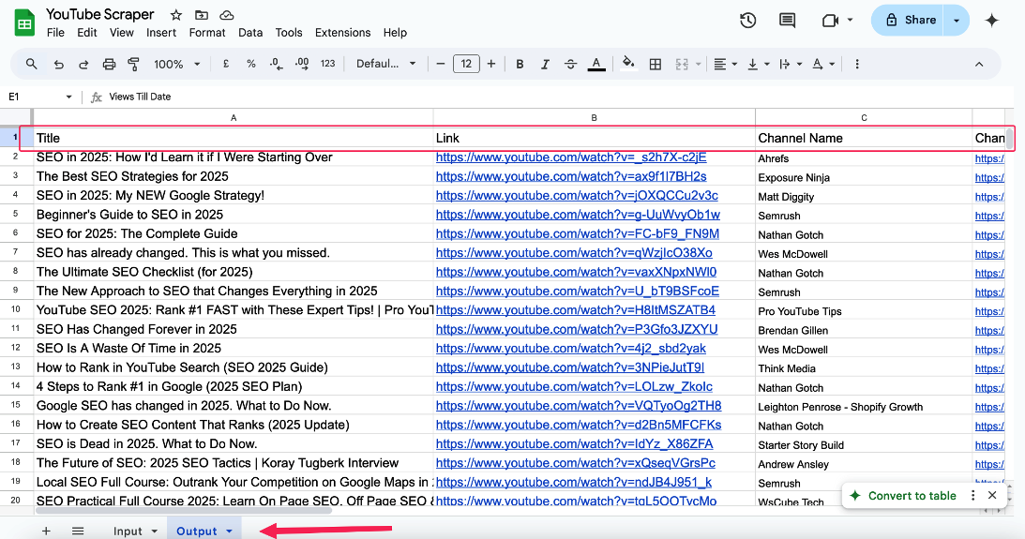Add a new sheet with plus icon
This screenshot has height=539, width=1025.
tap(46, 531)
